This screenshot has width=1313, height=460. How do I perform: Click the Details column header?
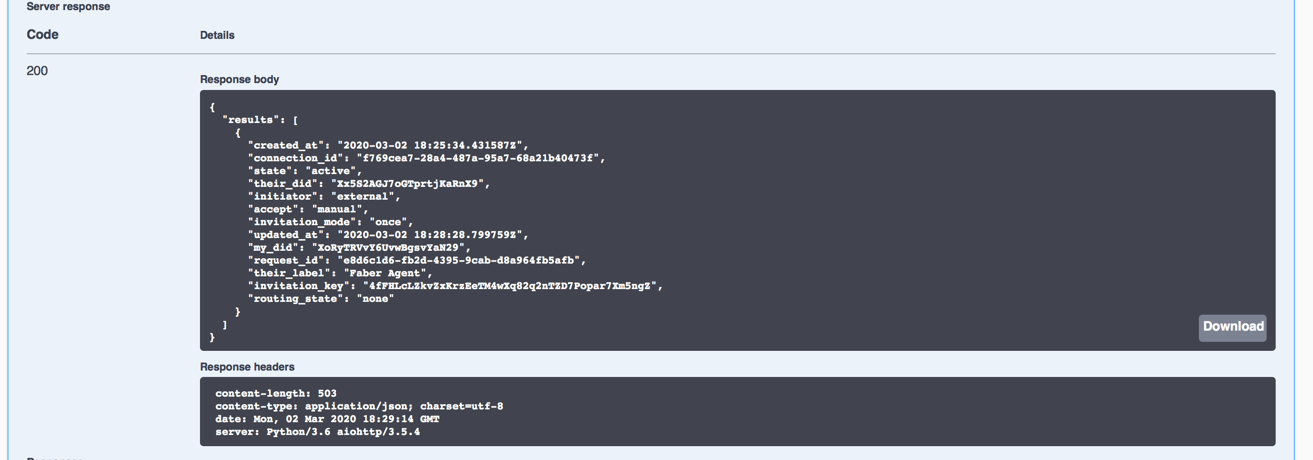coord(217,35)
